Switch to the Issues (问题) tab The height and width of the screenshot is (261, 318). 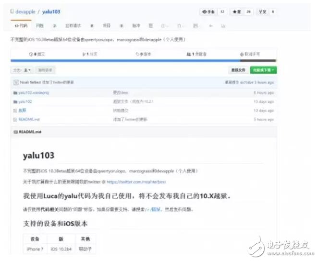[x=40, y=26]
